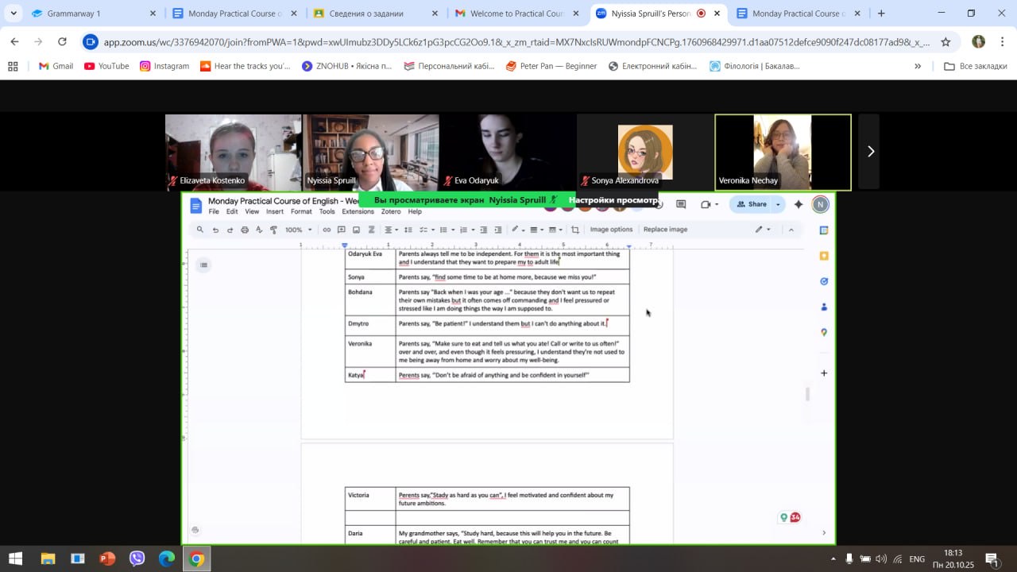Launch Viber from the taskbar
Image resolution: width=1017 pixels, height=572 pixels.
137,558
